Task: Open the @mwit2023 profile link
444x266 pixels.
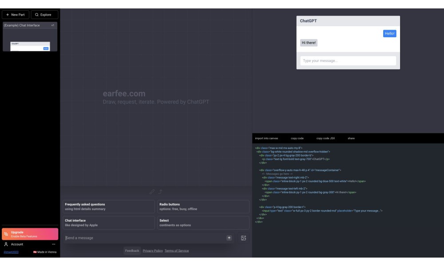Action: 11,252
